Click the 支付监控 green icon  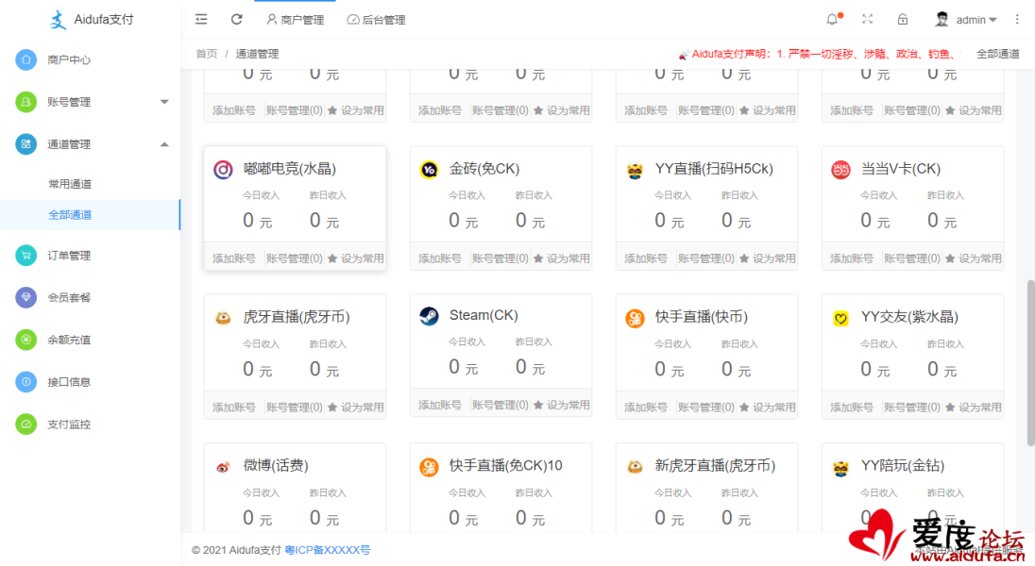pos(25,424)
